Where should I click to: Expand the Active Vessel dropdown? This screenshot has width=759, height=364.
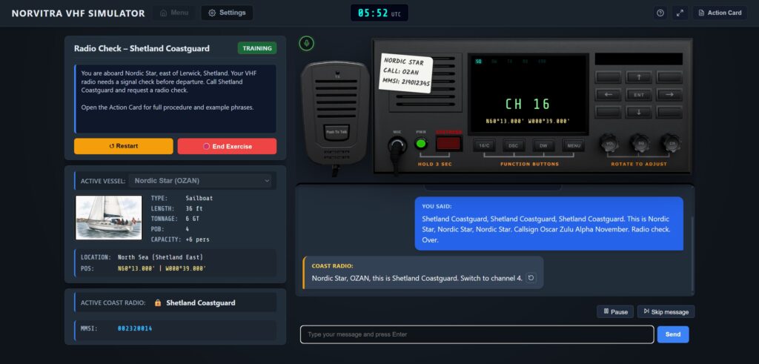(x=202, y=181)
